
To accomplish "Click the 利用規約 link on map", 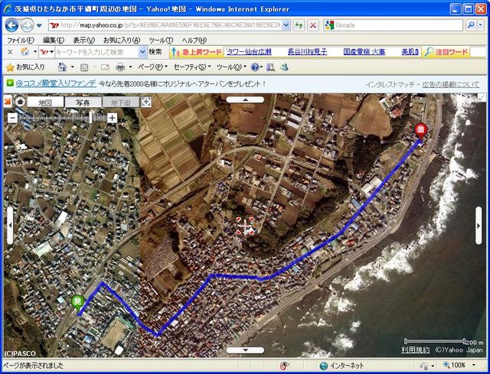I will coord(416,350).
